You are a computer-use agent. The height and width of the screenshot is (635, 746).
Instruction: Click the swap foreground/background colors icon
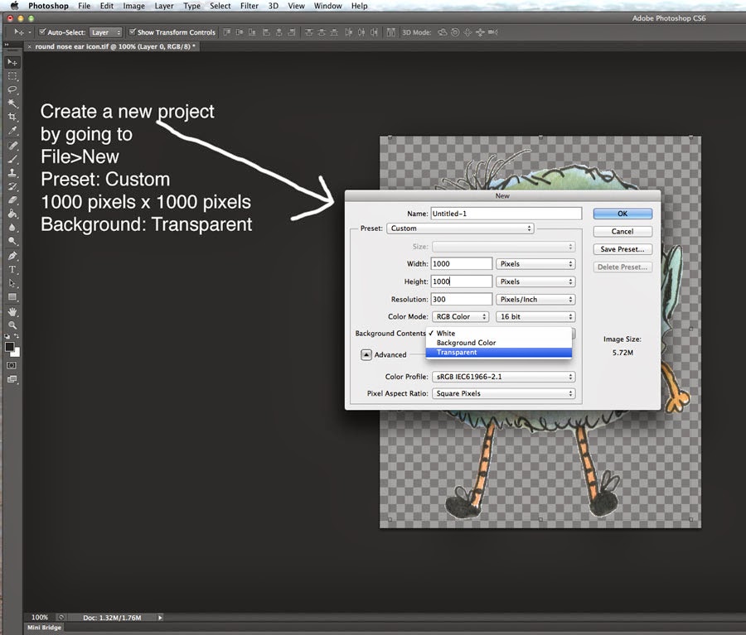click(x=17, y=336)
